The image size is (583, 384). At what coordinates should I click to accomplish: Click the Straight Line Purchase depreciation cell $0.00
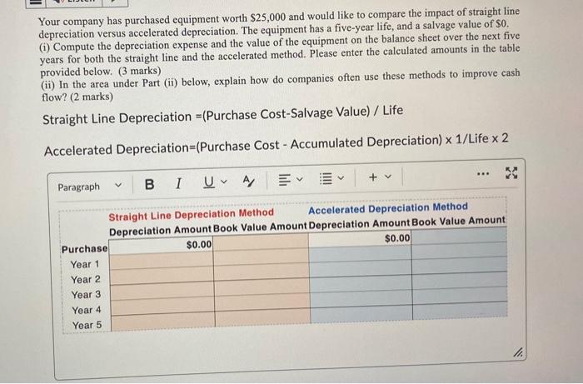[x=161, y=246]
